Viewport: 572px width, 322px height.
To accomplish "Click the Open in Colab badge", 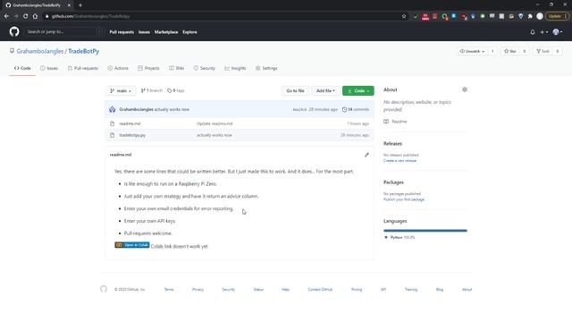I will (132, 245).
